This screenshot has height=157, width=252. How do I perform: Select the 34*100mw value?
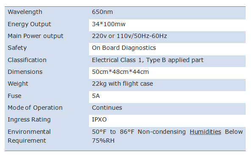[x=109, y=24]
